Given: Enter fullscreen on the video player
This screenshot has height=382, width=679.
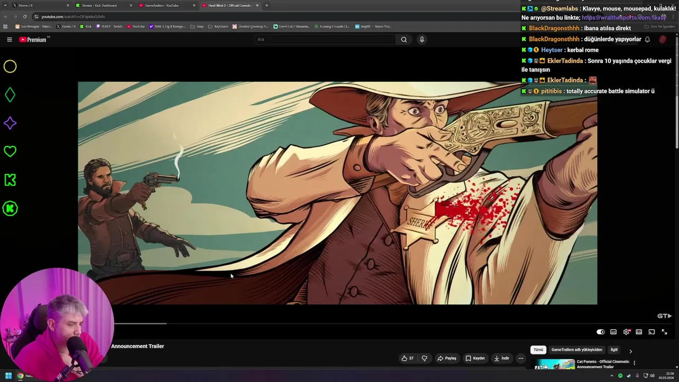Looking at the screenshot, I should point(664,332).
